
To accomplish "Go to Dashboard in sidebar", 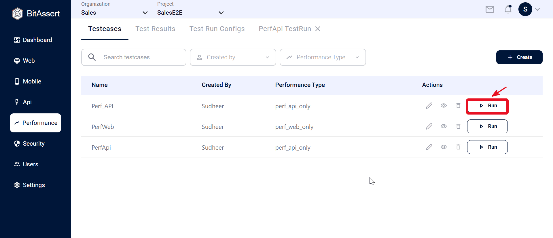I will tap(33, 40).
